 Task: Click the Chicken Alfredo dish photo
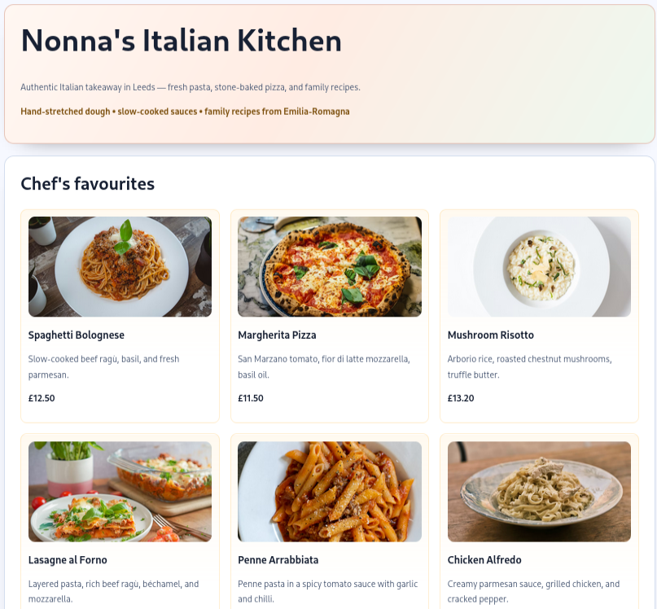click(x=539, y=492)
